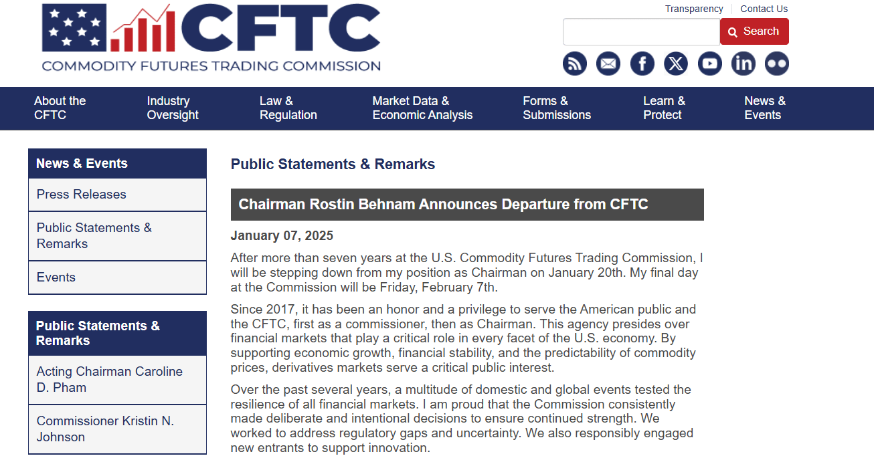The height and width of the screenshot is (456, 874).
Task: Open the About the CFTC menu
Action: [x=60, y=108]
